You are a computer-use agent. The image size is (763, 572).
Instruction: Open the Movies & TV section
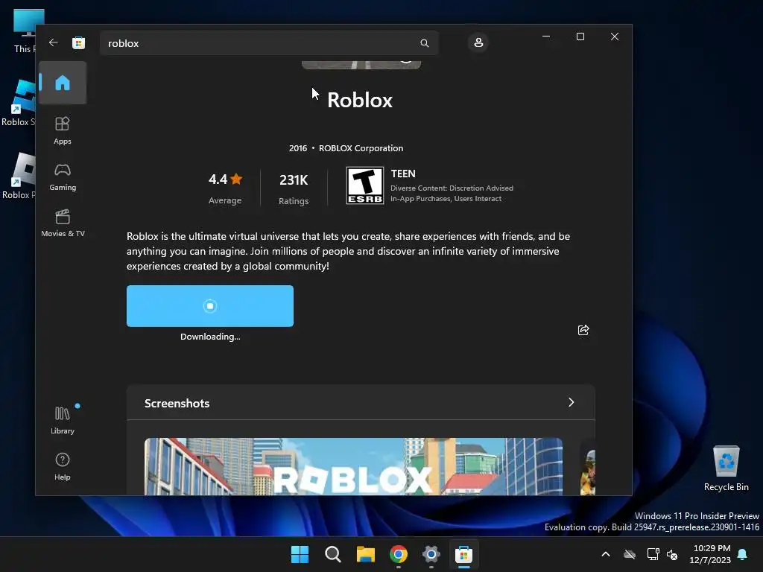coord(63,223)
